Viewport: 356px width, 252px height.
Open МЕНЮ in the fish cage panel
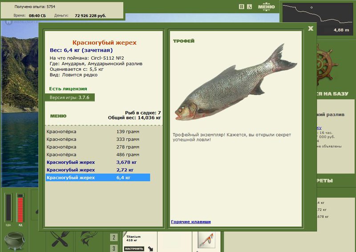tap(58, 116)
